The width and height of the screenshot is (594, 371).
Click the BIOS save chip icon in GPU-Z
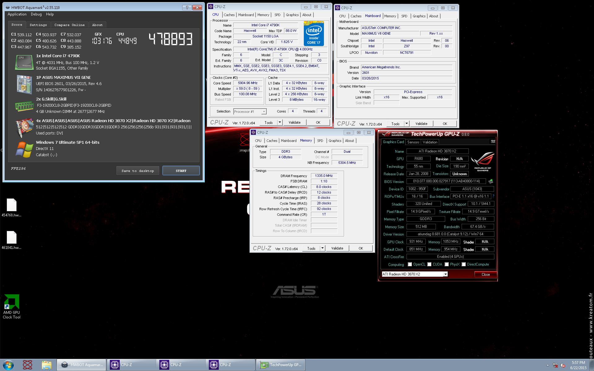[490, 181]
